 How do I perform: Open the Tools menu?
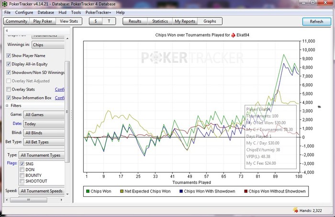76,12
